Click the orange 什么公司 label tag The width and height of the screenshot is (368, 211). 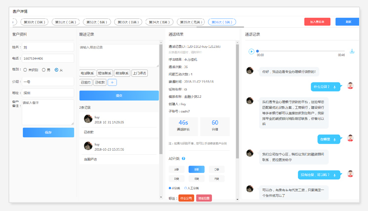point(186,198)
